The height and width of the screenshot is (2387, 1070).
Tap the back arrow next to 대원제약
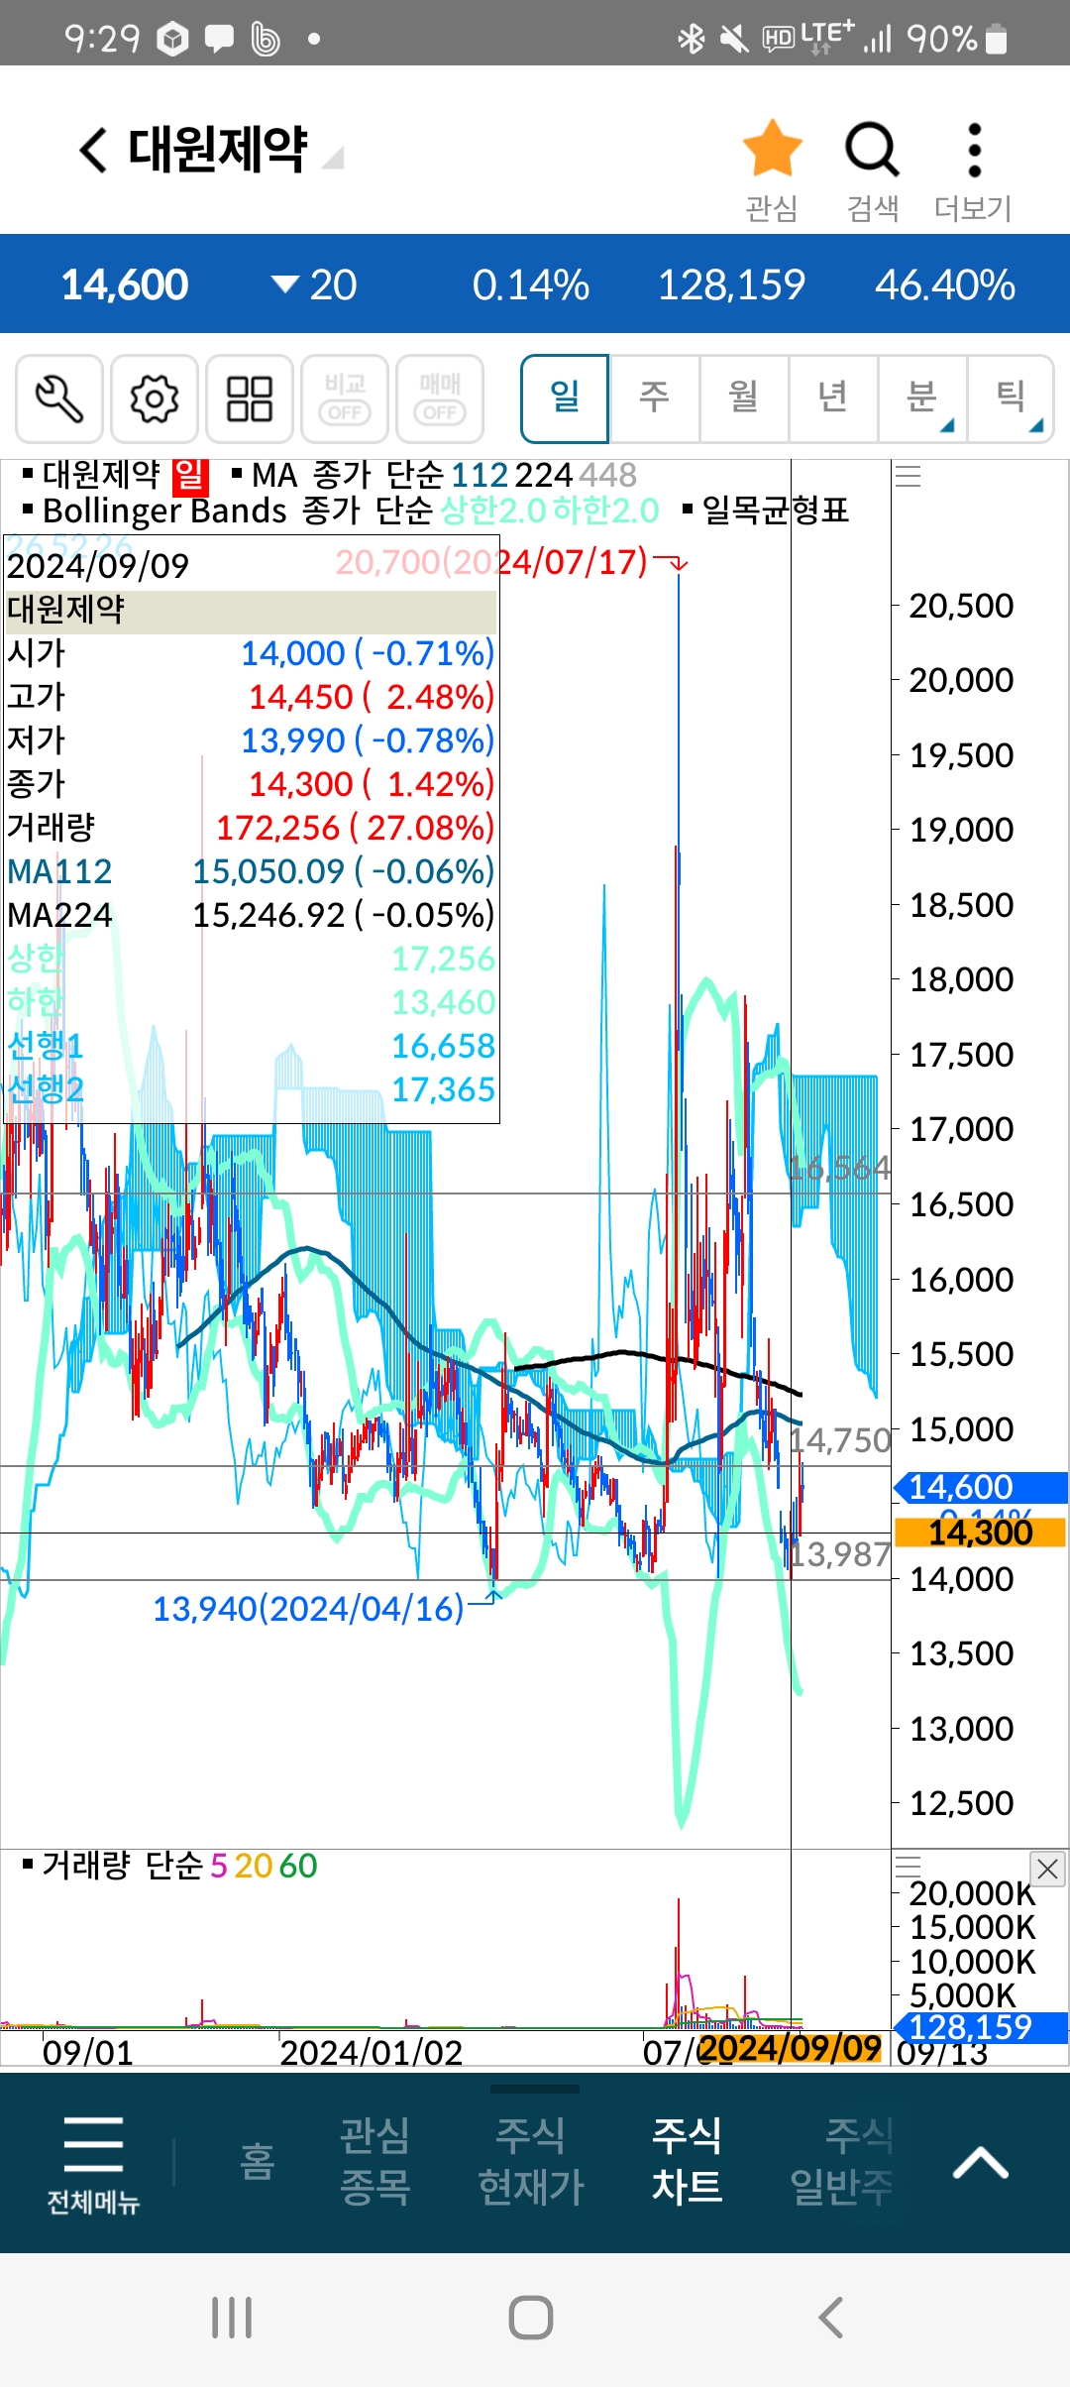click(93, 151)
